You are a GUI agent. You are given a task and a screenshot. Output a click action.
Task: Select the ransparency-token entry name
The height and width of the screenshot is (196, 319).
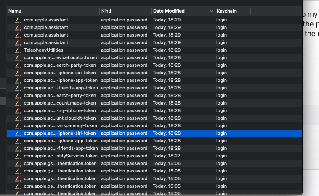(x=60, y=125)
